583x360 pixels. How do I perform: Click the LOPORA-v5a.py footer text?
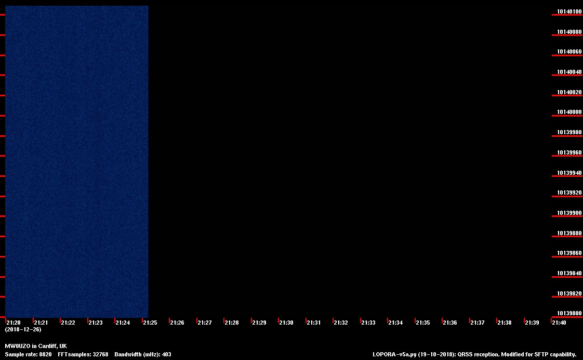pyautogui.click(x=474, y=354)
